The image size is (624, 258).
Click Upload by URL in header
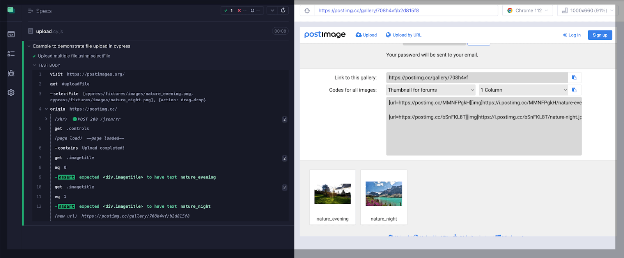403,35
